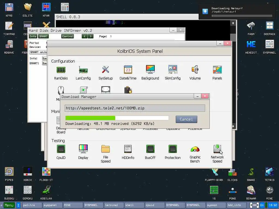Open DOCPACK desktop icon
Screen dimensions: 279x209
(x=269, y=26)
